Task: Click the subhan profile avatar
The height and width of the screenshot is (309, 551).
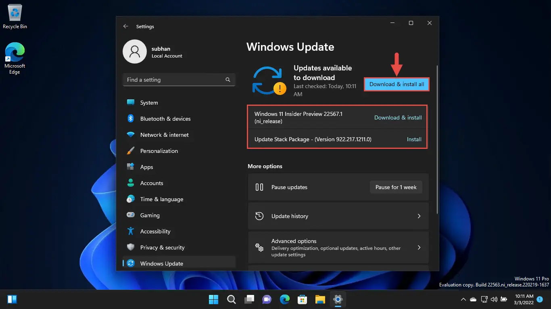Action: (135, 51)
